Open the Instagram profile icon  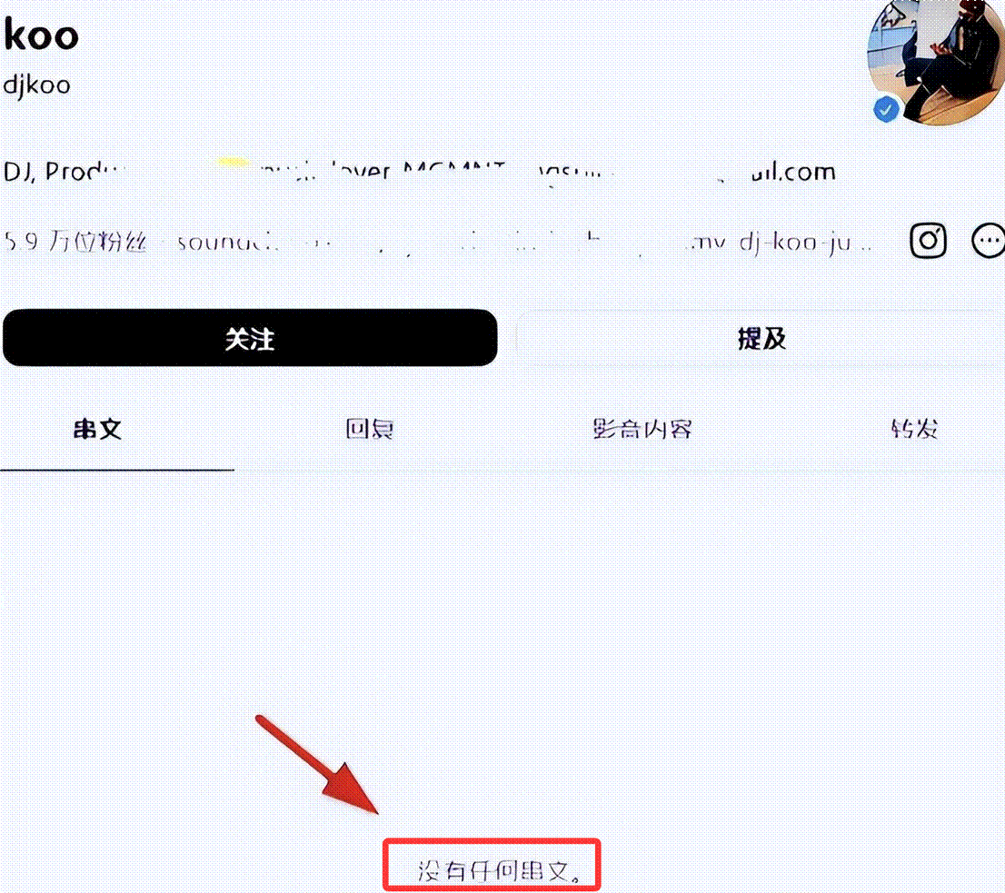(x=928, y=241)
